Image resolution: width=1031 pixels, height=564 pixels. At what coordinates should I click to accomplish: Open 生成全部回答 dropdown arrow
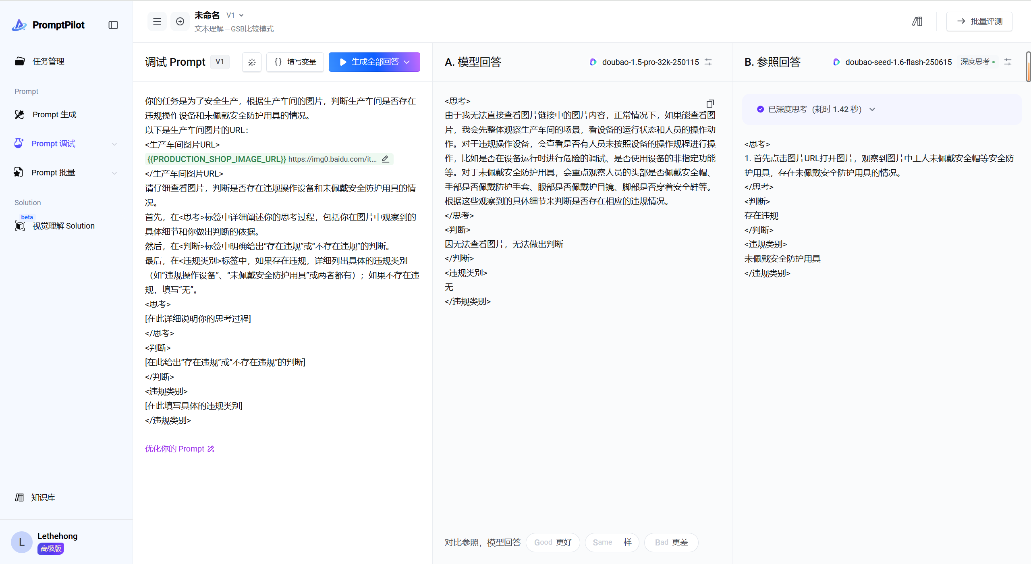point(407,62)
